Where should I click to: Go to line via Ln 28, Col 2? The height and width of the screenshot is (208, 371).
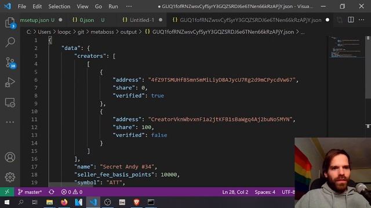click(x=235, y=192)
